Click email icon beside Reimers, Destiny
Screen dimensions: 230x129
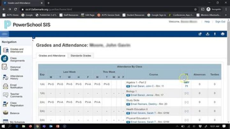pyautogui.click(x=128, y=104)
